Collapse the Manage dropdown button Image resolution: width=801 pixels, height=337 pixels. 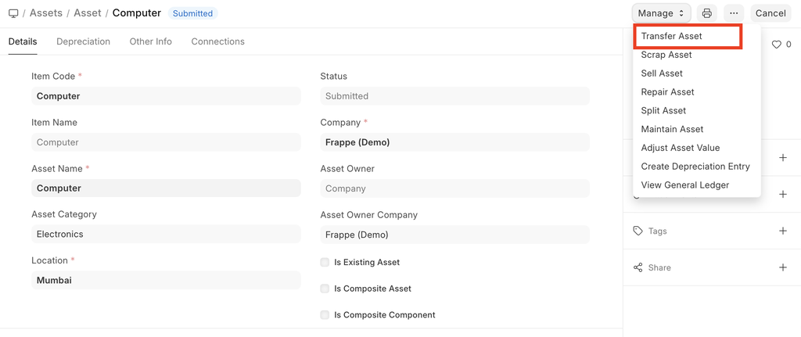click(661, 13)
